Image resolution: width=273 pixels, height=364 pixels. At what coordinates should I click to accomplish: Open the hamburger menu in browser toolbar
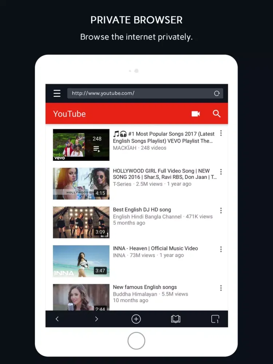coord(57,93)
